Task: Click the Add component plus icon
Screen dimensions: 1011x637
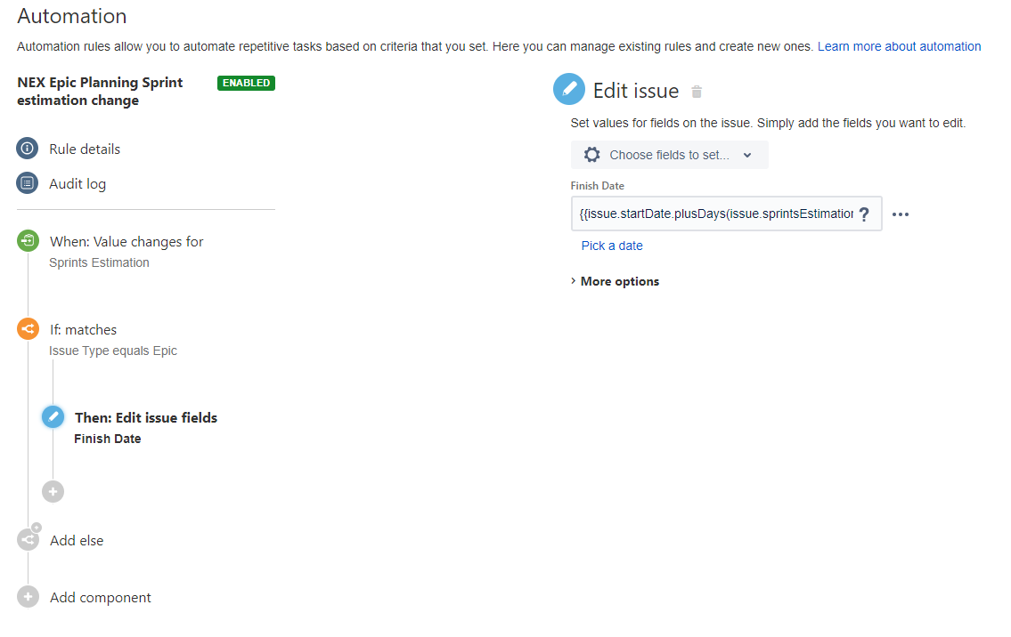Action: tap(28, 596)
